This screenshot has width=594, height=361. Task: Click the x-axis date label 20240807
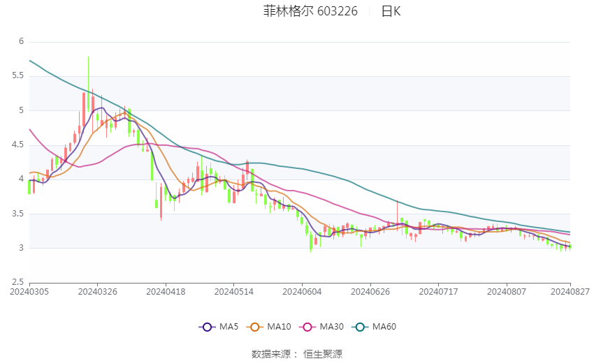507,292
